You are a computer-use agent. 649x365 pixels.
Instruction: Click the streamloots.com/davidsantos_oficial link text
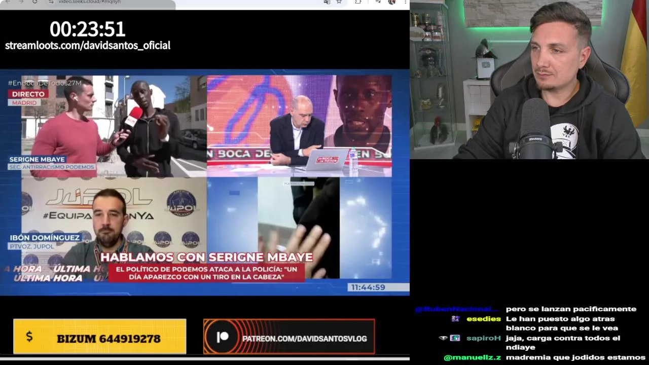coord(88,45)
